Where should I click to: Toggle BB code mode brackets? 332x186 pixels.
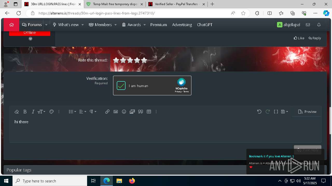[276, 112]
